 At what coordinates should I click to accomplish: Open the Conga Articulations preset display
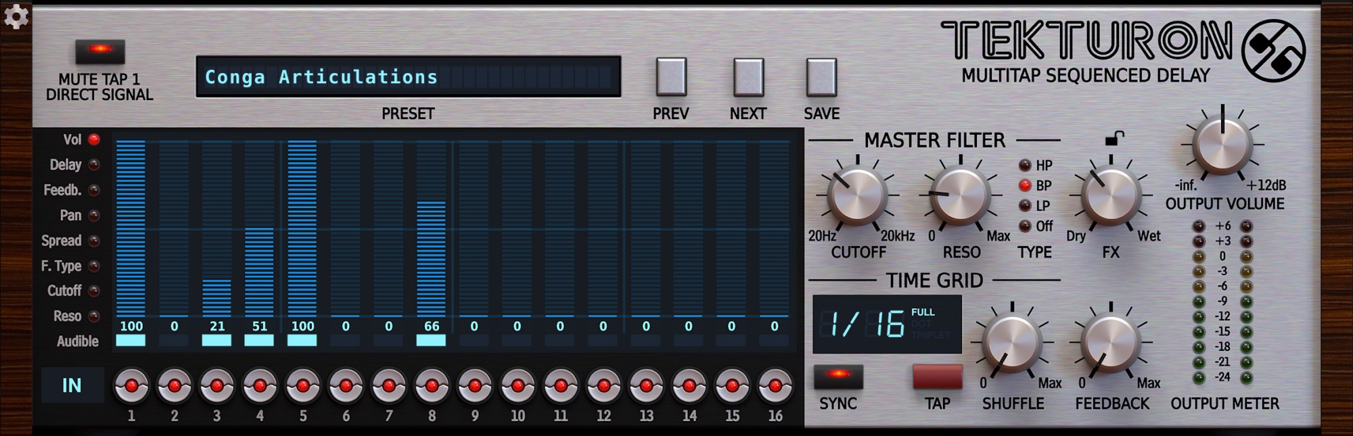click(x=408, y=77)
